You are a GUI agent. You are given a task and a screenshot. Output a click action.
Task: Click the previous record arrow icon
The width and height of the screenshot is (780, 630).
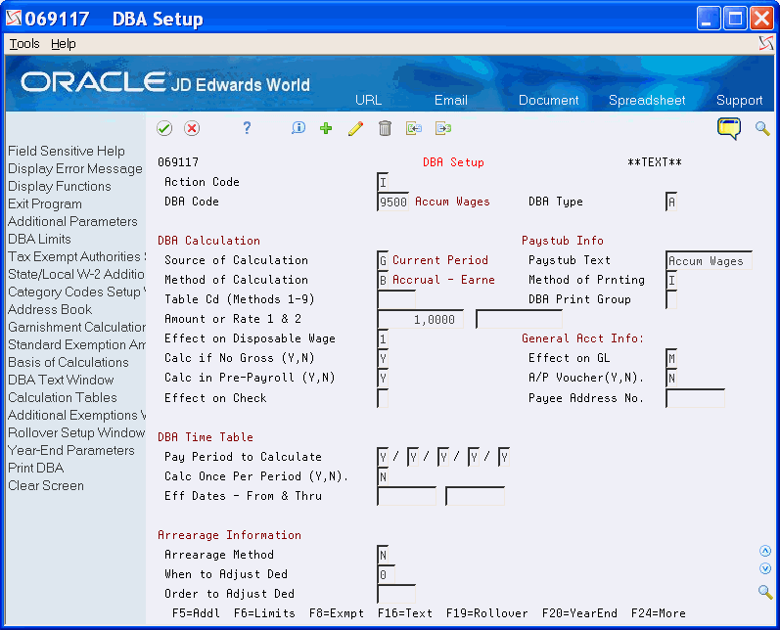tap(413, 128)
